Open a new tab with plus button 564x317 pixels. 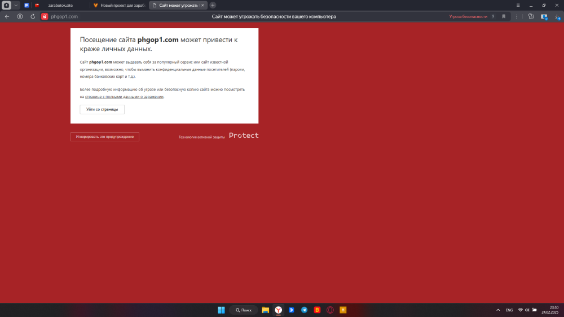[213, 5]
